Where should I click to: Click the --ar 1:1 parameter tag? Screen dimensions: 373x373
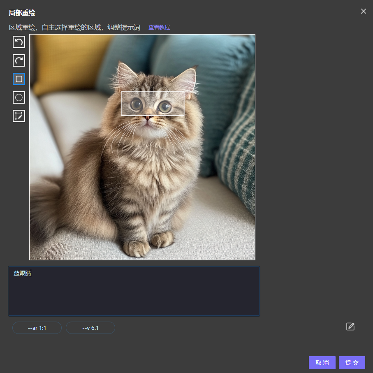37,328
